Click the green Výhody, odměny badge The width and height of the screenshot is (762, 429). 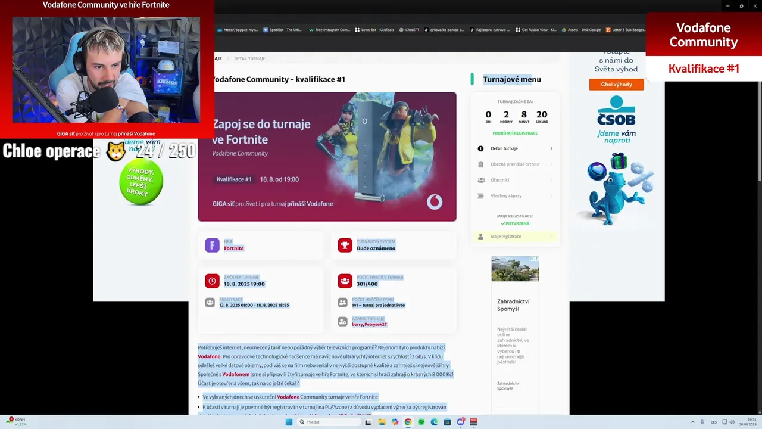(141, 182)
